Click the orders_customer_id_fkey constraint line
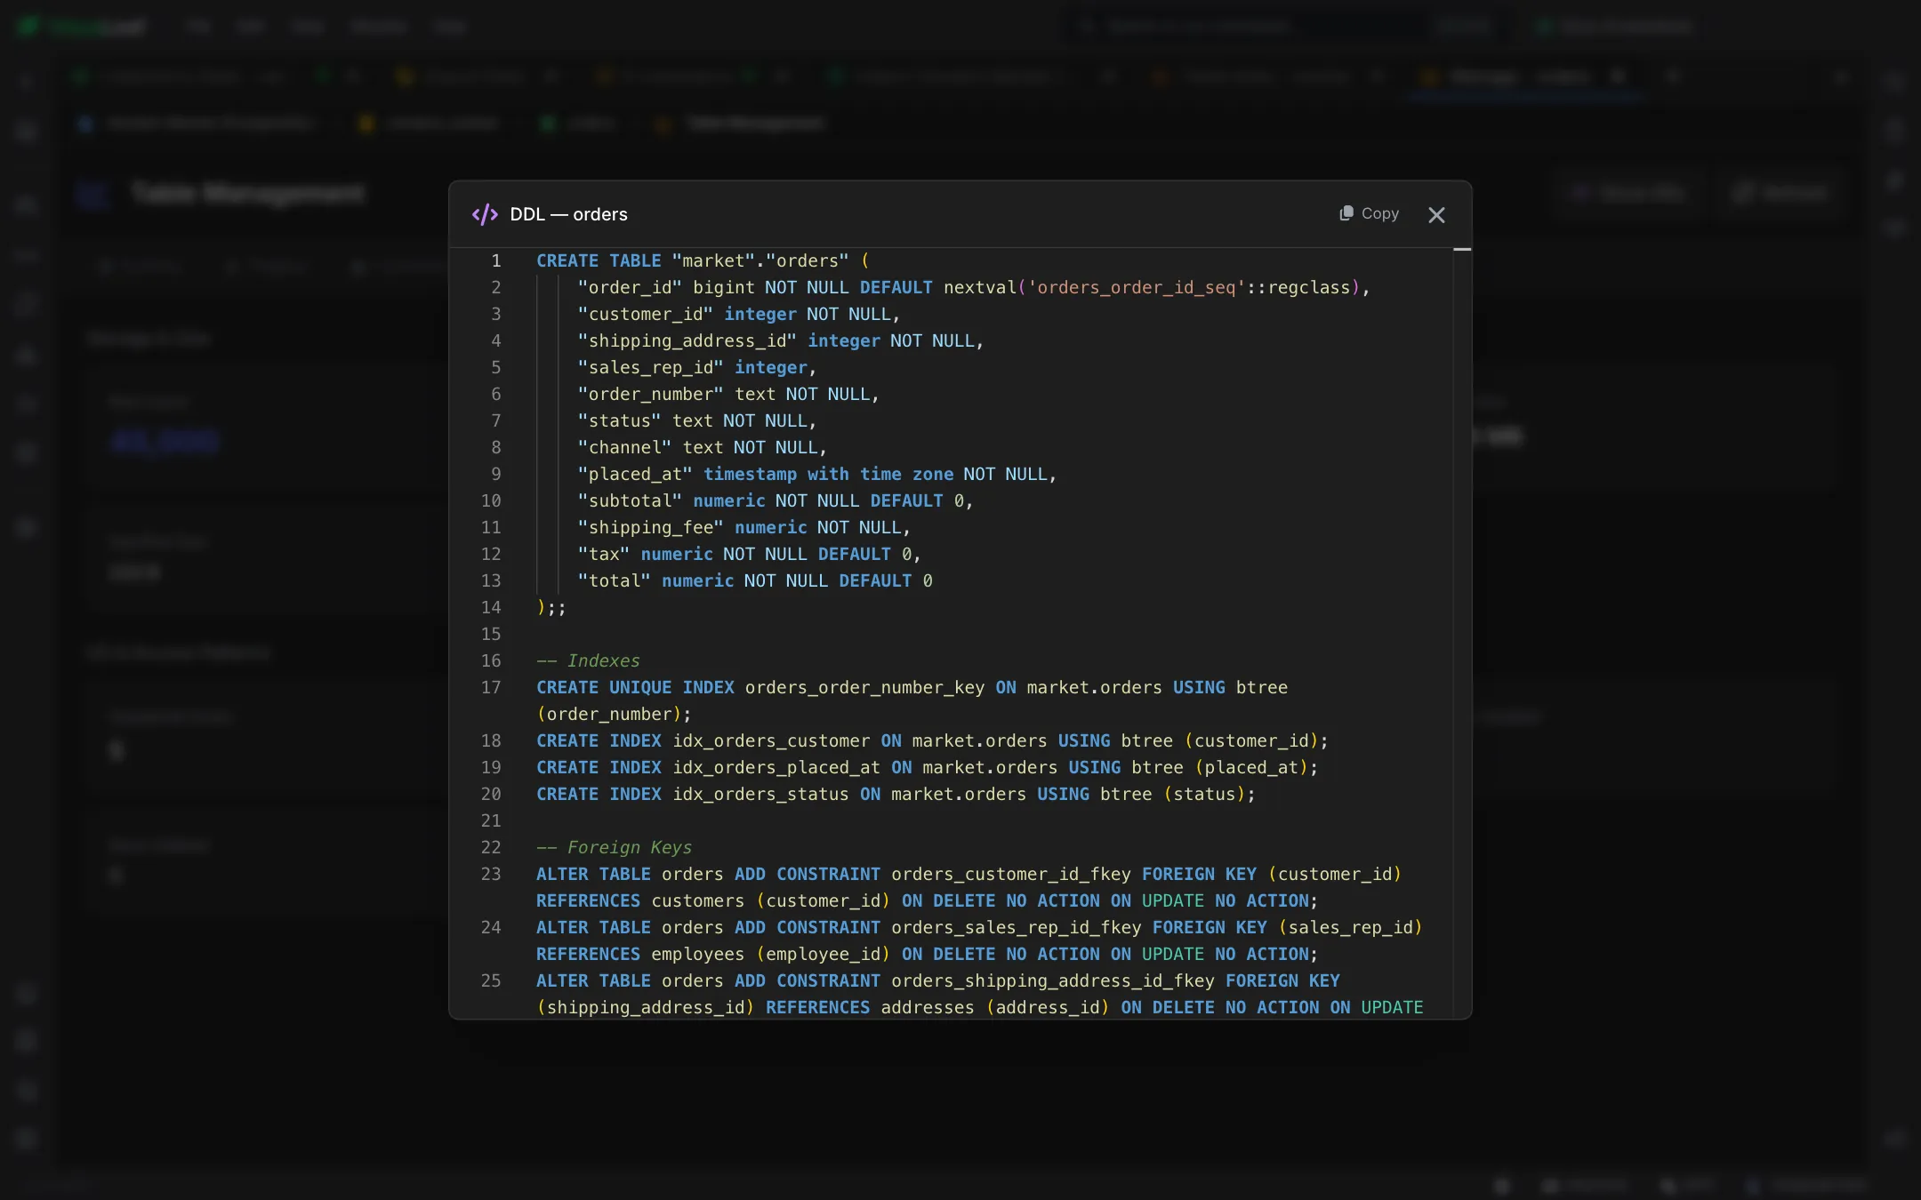The width and height of the screenshot is (1921, 1200). tap(969, 887)
